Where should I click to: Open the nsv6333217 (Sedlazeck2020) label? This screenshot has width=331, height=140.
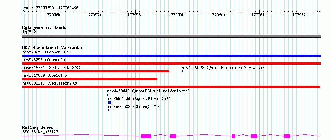coord(51,83)
